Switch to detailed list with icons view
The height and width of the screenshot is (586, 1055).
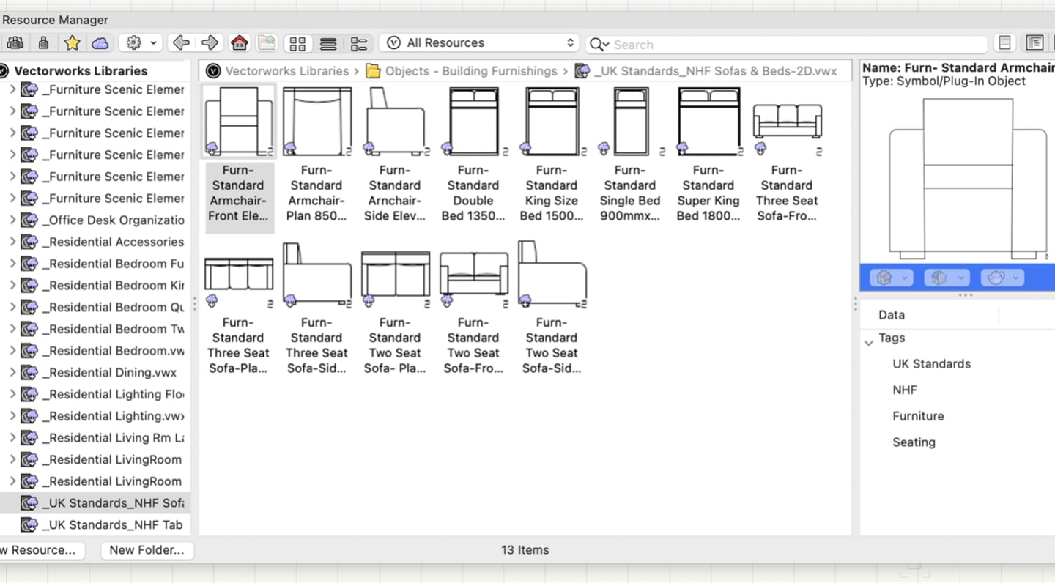358,44
